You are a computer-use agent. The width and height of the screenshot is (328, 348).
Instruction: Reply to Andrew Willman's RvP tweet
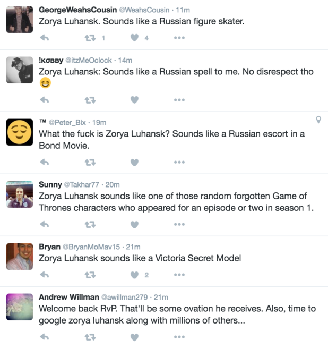click(45, 337)
